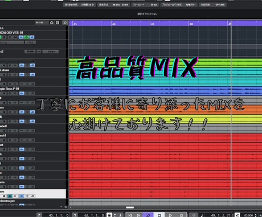Click the blue icon on the Bass P 01 track
The image size is (262, 217).
coord(22,93)
